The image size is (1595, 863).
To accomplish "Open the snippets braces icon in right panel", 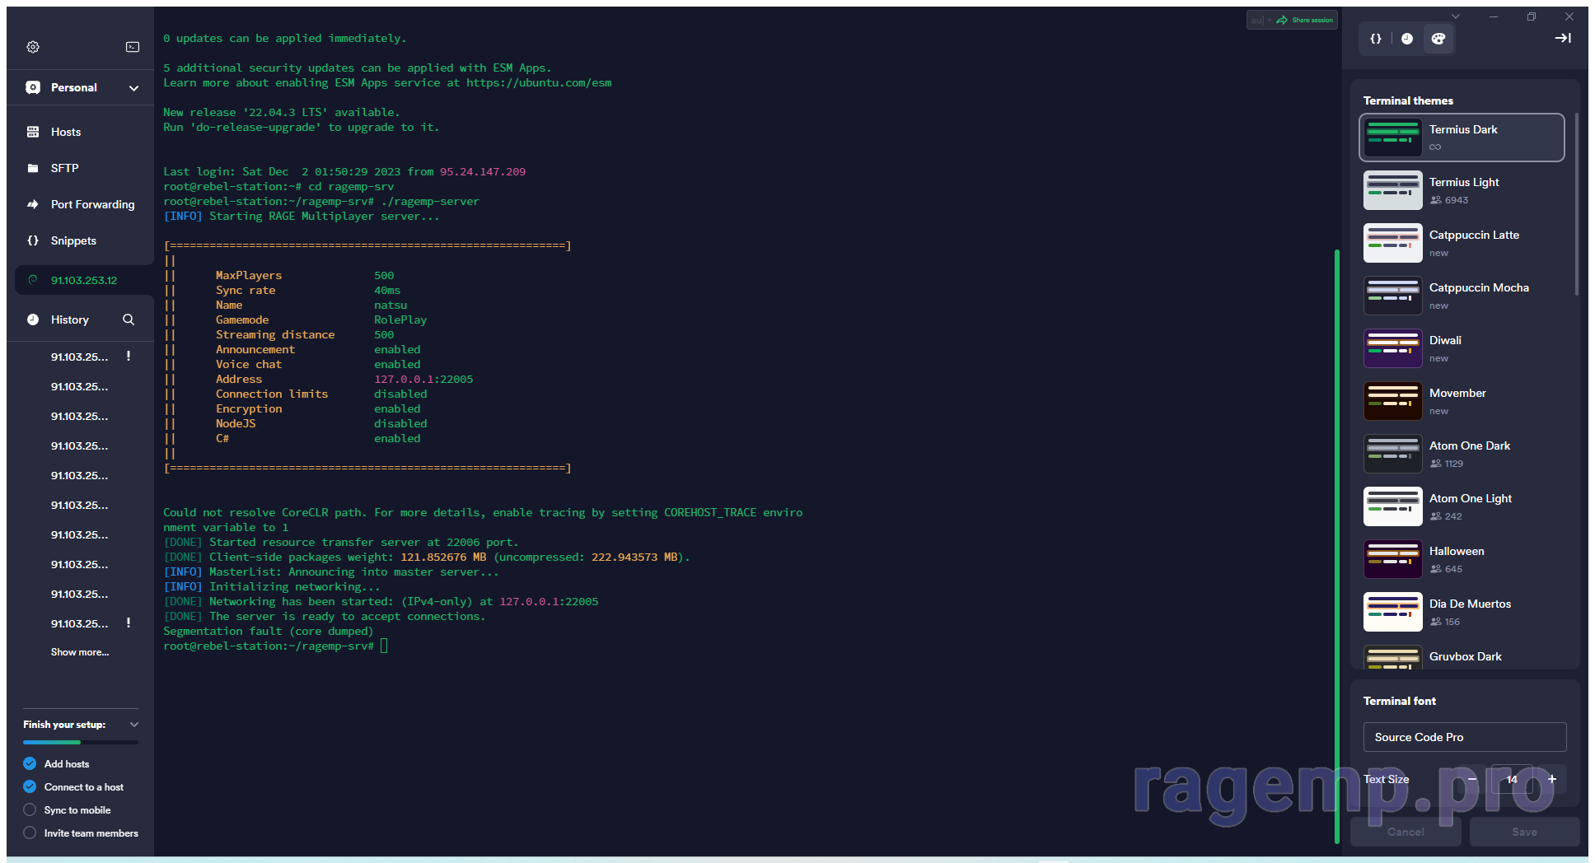I will (1375, 39).
